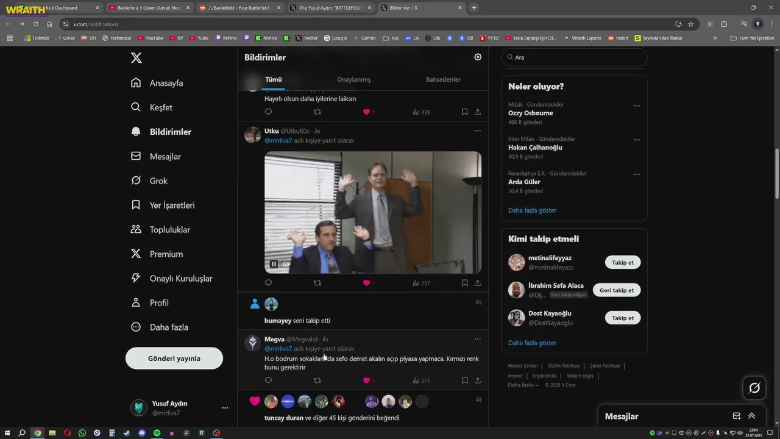780x439 pixels.
Task: Reply to Utku's GIF post
Action: [268, 283]
